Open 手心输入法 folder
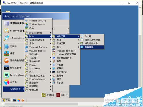This screenshot has height=107, width=143. [x=38, y=61]
